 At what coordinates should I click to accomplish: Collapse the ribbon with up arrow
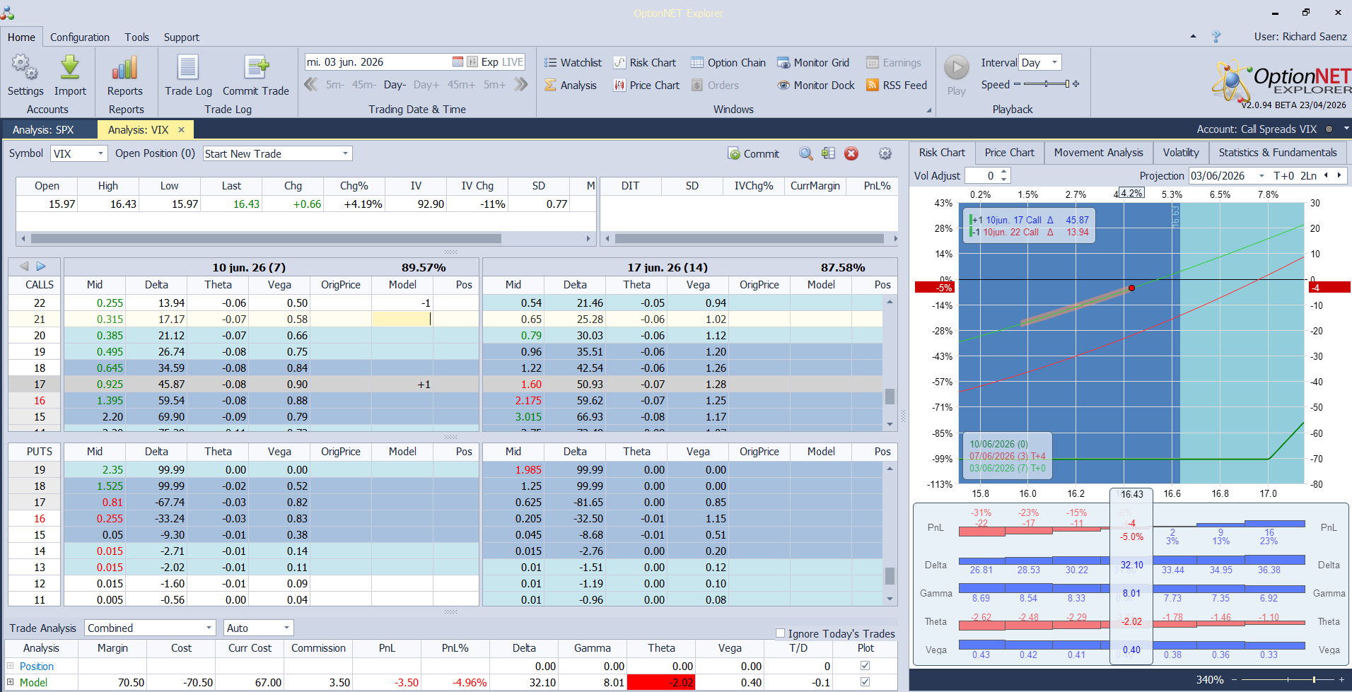[x=1194, y=36]
